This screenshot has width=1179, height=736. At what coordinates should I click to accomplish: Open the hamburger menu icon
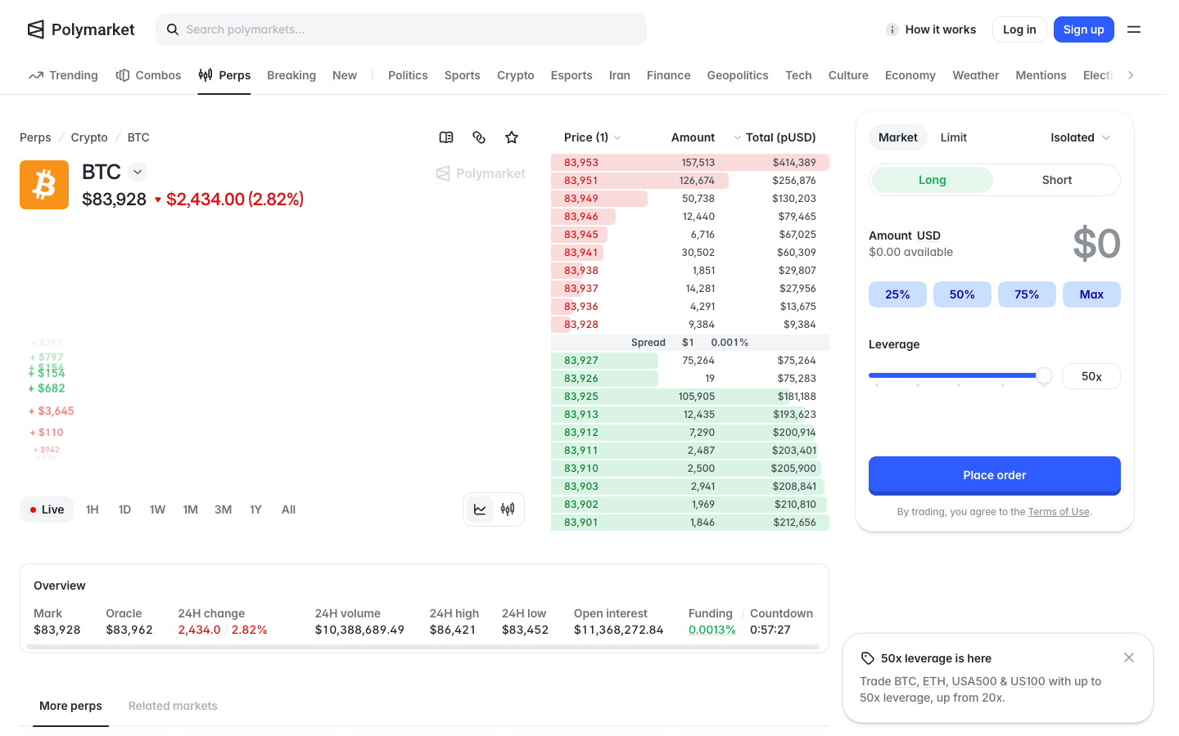tap(1134, 29)
